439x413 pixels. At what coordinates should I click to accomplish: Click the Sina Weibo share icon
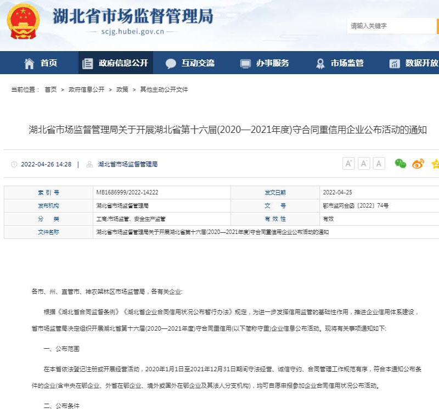tap(418, 163)
